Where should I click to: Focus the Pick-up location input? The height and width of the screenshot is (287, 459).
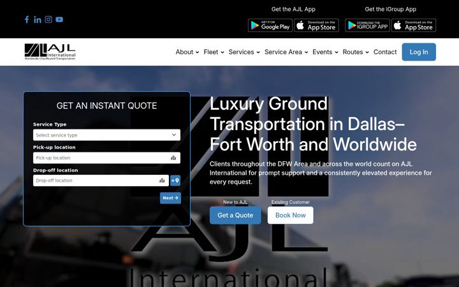(x=106, y=158)
